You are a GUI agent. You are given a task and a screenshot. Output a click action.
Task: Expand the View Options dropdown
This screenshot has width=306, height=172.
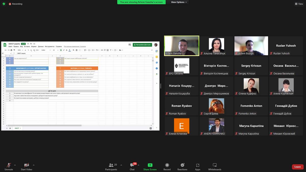tap(179, 2)
